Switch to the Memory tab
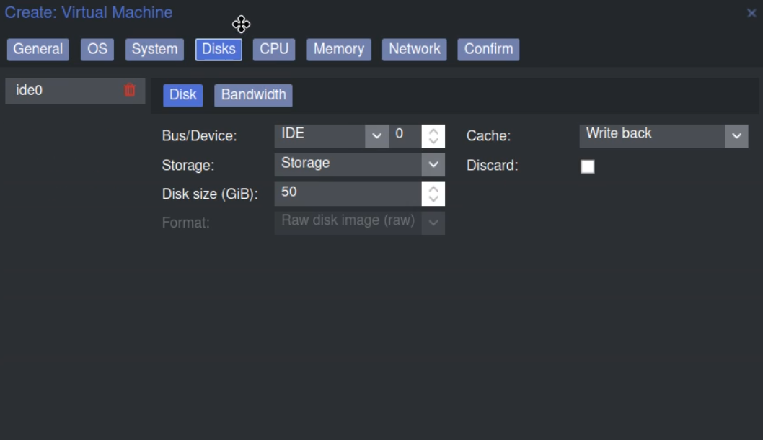 click(338, 49)
